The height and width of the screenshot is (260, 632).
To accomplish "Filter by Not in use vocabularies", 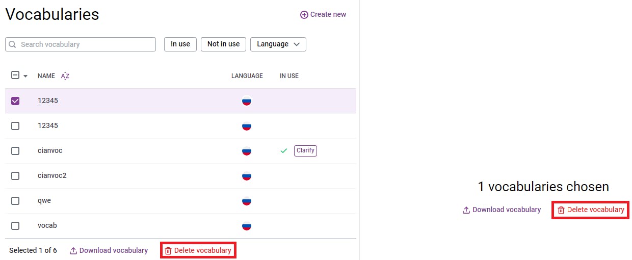I will tap(223, 44).
